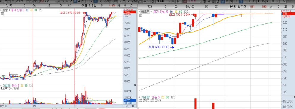Click red market badge icon before 동방 name
The width and height of the screenshot is (295, 109).
pos(42,1)
